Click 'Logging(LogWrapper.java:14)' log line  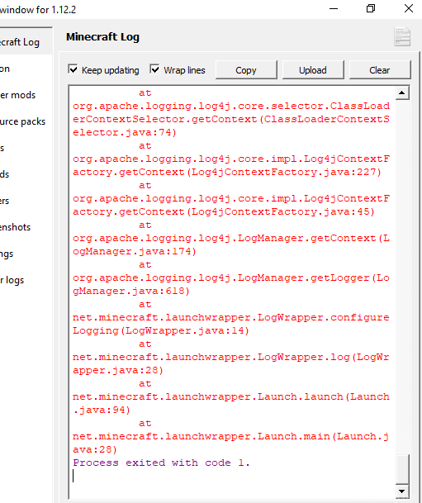pyautogui.click(x=161, y=330)
